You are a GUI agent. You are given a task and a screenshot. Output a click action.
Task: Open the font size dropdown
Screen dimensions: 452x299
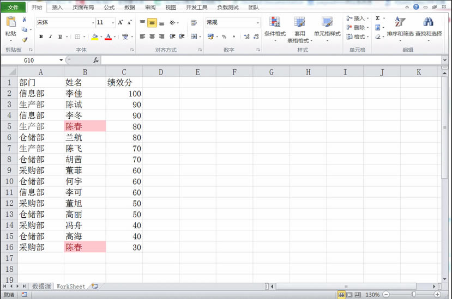point(113,22)
